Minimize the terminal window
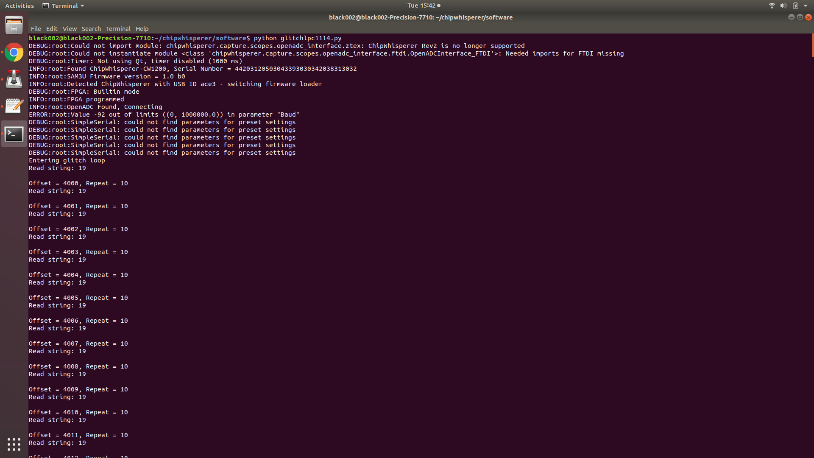Viewport: 814px width, 458px height. pyautogui.click(x=791, y=17)
